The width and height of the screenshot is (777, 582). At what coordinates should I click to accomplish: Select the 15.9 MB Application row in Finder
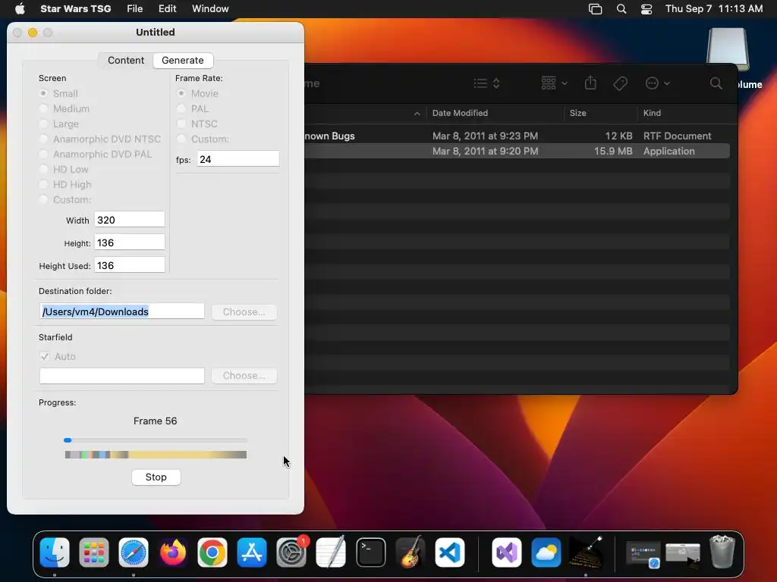coord(517,151)
